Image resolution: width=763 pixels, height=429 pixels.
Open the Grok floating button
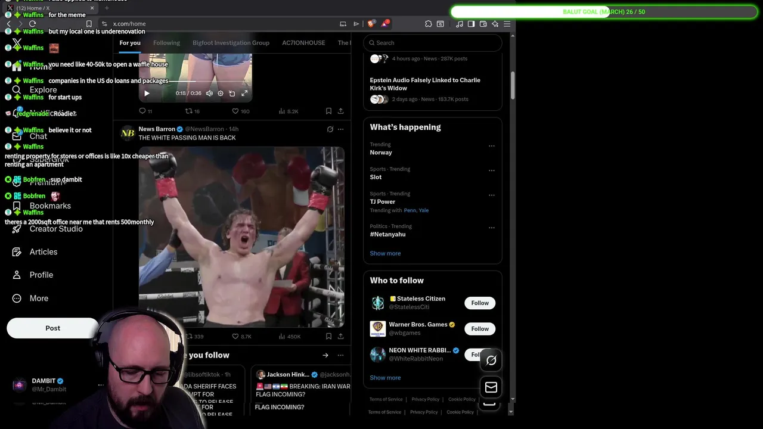[x=491, y=360]
